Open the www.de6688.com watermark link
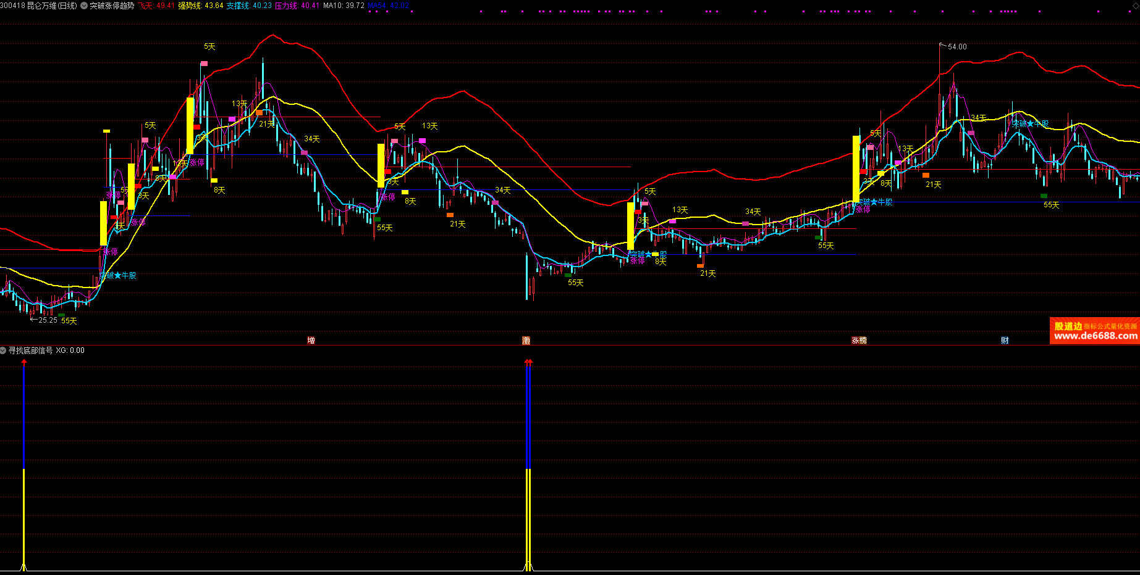 pos(1096,336)
